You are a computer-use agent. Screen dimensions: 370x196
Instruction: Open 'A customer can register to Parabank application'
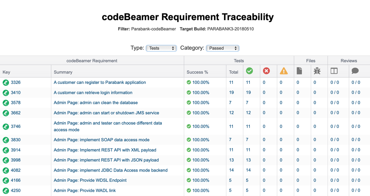100,82
